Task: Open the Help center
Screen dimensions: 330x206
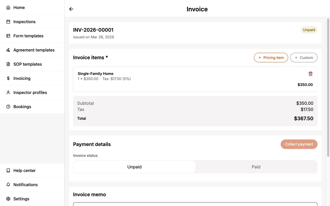Action: pyautogui.click(x=32, y=170)
